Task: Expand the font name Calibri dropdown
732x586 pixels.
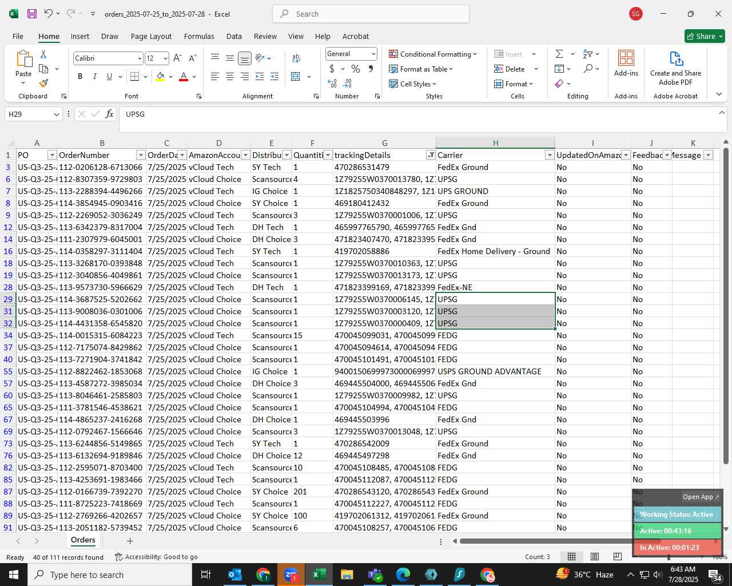Action: pos(140,58)
